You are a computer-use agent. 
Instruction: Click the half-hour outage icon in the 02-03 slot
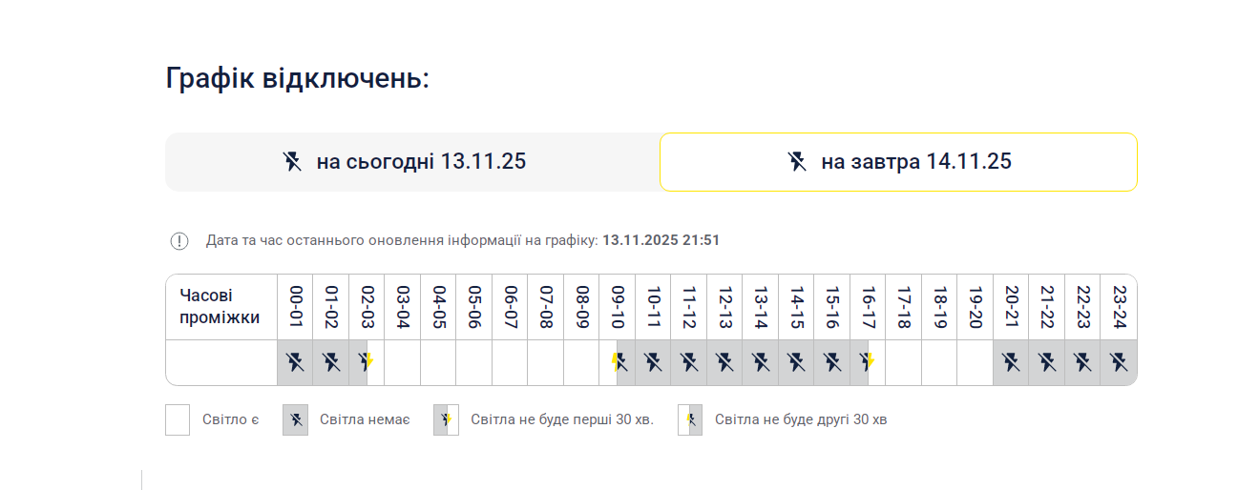coord(366,362)
